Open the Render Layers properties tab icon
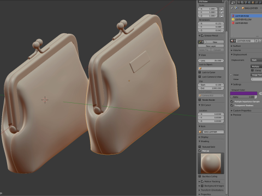The height and width of the screenshot is (196, 262). 242,3
